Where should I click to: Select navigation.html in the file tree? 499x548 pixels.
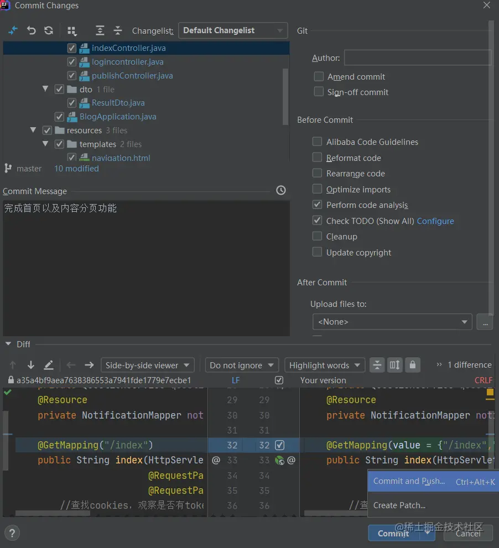click(121, 158)
